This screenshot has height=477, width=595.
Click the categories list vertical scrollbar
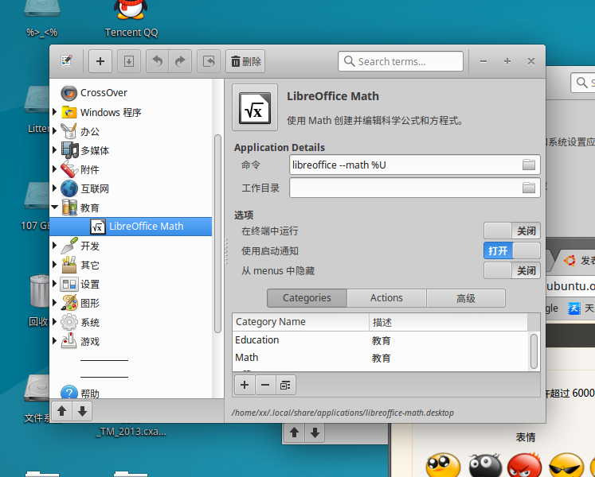pyautogui.click(x=534, y=351)
